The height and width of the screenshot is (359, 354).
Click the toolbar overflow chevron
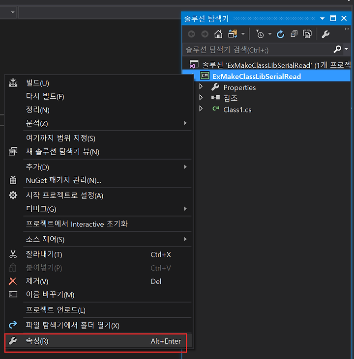coord(347,29)
